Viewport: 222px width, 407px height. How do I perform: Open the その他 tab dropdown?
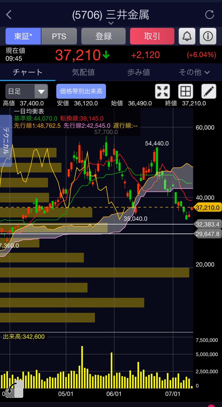pos(195,72)
